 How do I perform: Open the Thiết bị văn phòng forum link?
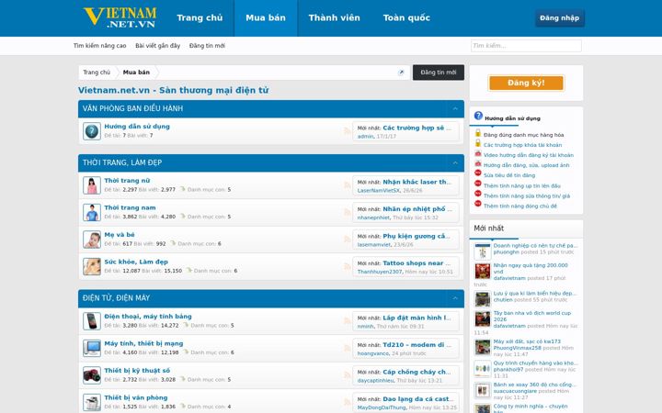(x=136, y=397)
